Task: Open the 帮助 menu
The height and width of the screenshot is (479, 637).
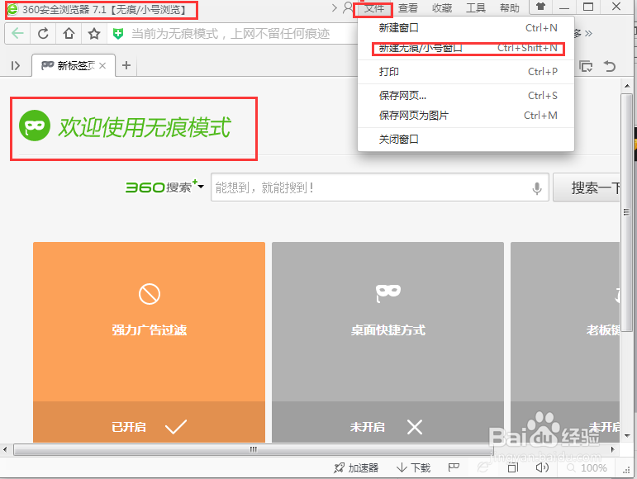Action: point(510,8)
